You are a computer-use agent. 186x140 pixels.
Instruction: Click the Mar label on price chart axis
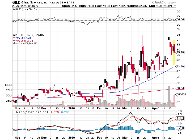[124, 108]
